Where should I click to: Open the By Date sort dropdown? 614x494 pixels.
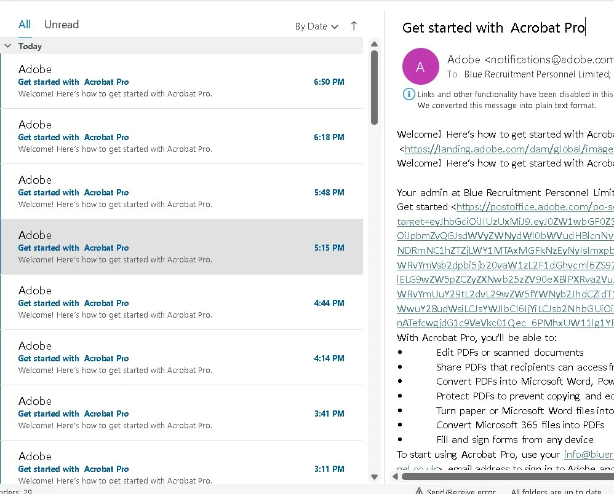[x=316, y=26]
